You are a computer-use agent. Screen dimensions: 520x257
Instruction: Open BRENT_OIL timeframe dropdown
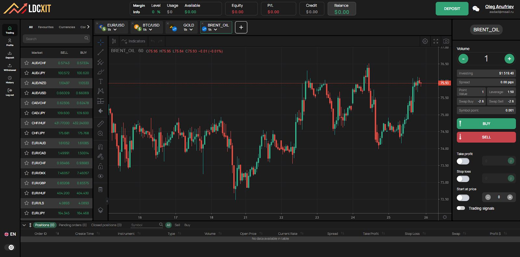(213, 30)
